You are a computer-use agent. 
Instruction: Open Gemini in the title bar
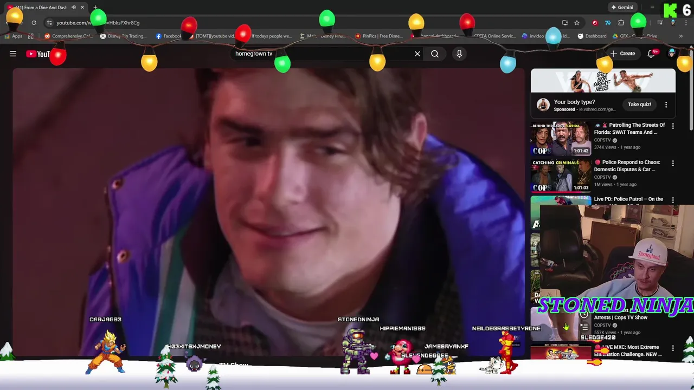pos(622,8)
